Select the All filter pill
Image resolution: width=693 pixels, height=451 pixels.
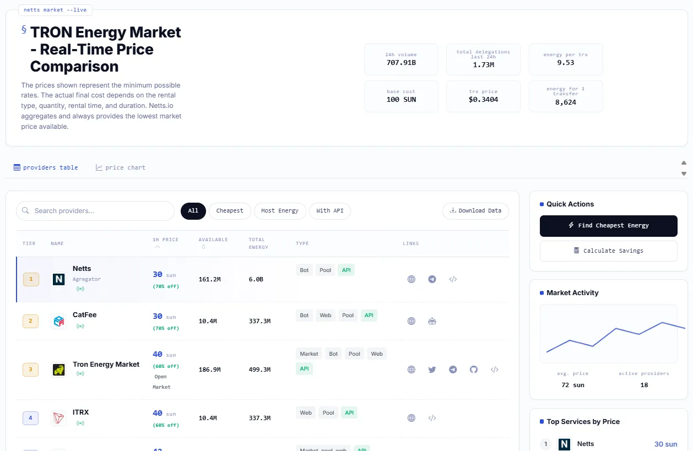(x=193, y=211)
